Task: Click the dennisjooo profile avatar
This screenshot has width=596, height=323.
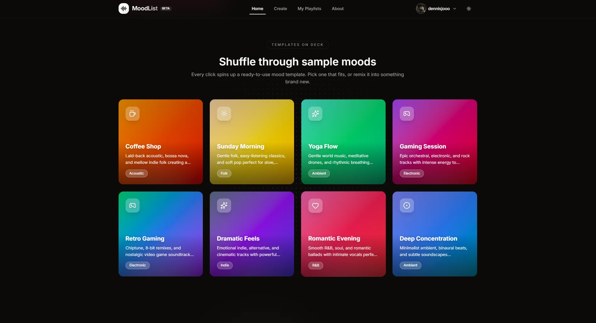Action: tap(421, 8)
